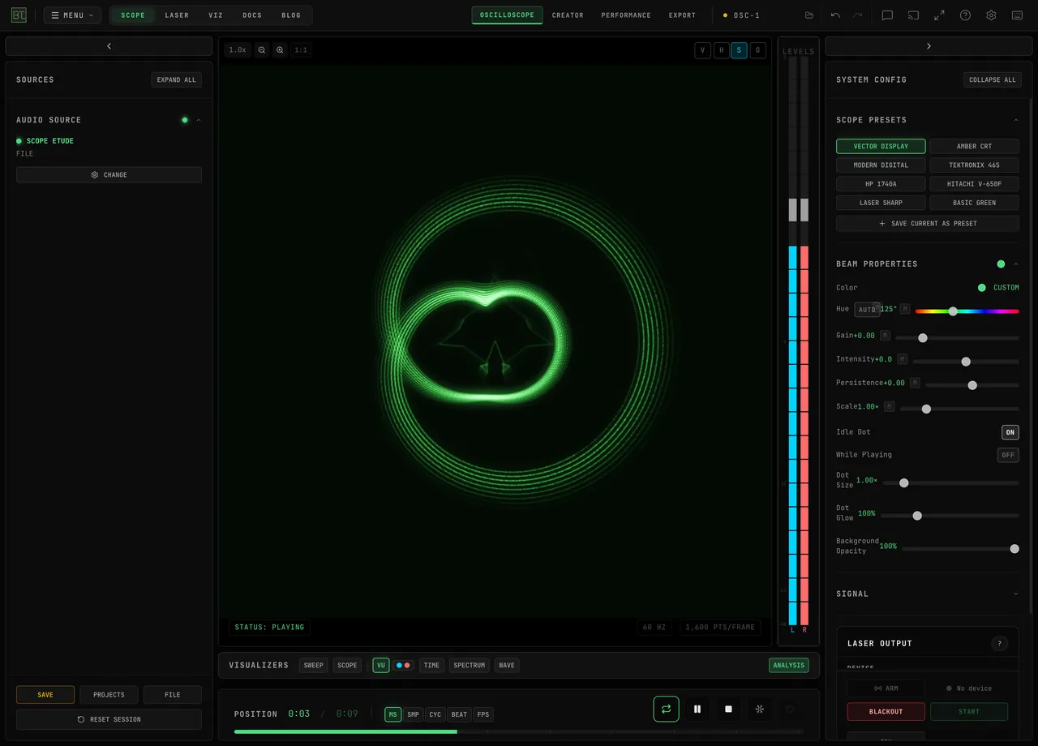Redo the last undone action
Screen dimensions: 1038x746
(857, 15)
